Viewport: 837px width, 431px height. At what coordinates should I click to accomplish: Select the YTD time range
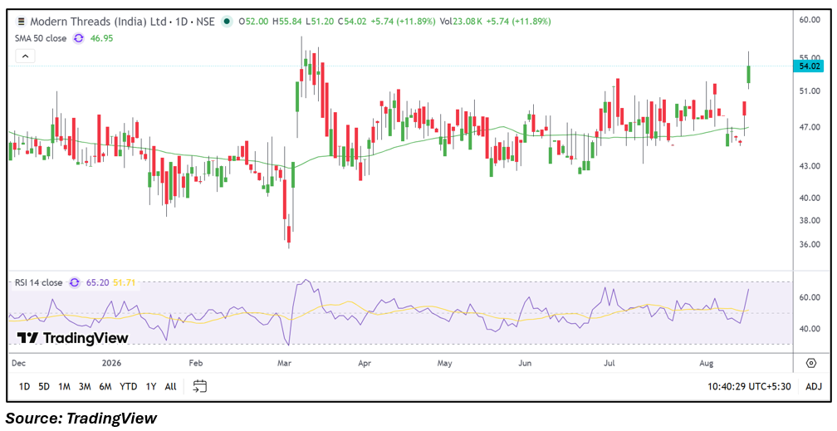click(x=128, y=387)
